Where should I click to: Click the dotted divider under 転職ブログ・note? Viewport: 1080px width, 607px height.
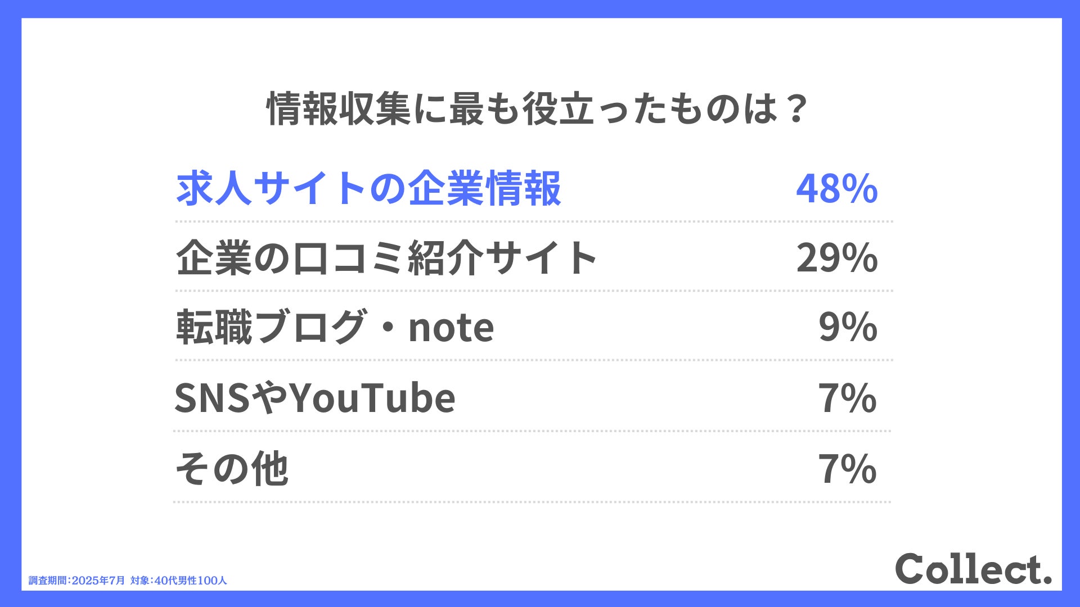coord(533,360)
